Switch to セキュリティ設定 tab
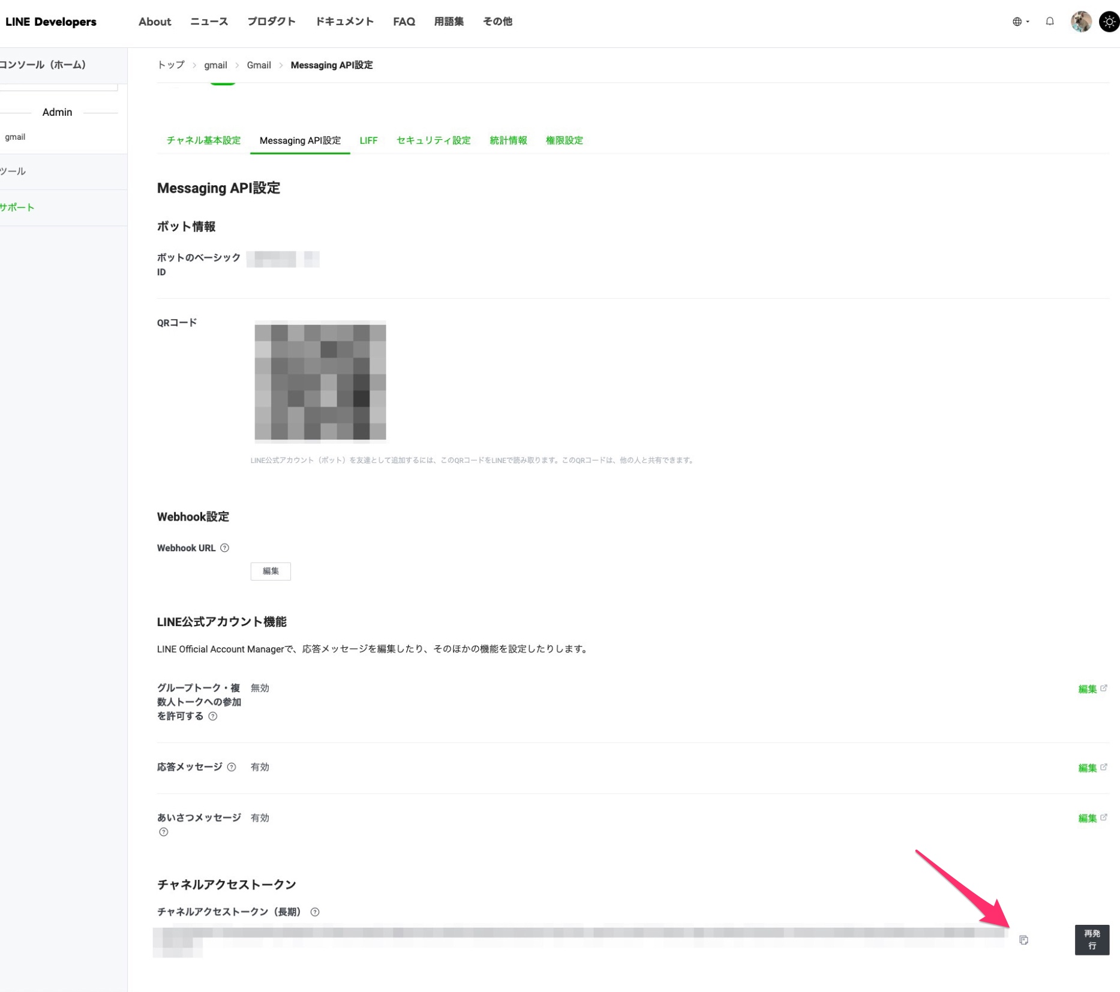Viewport: 1120px width, 992px height. (433, 140)
